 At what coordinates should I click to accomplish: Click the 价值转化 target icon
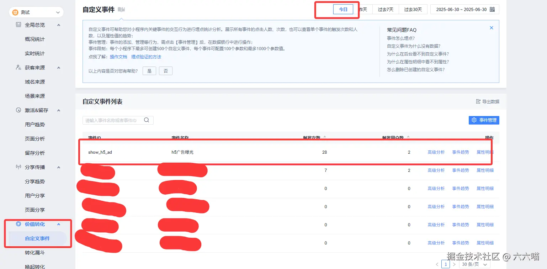click(18, 224)
